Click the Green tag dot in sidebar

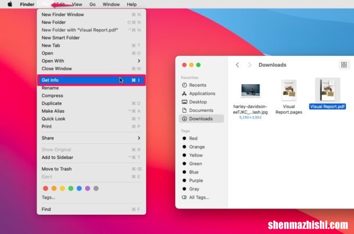184,164
